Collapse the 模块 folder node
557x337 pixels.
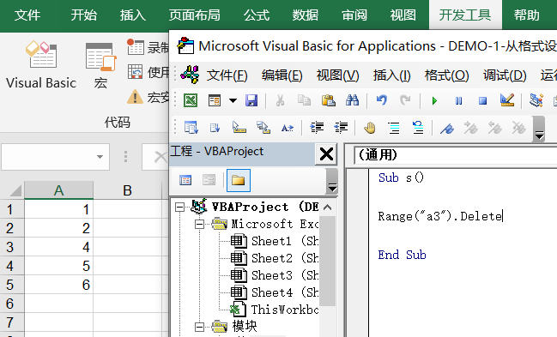point(199,327)
